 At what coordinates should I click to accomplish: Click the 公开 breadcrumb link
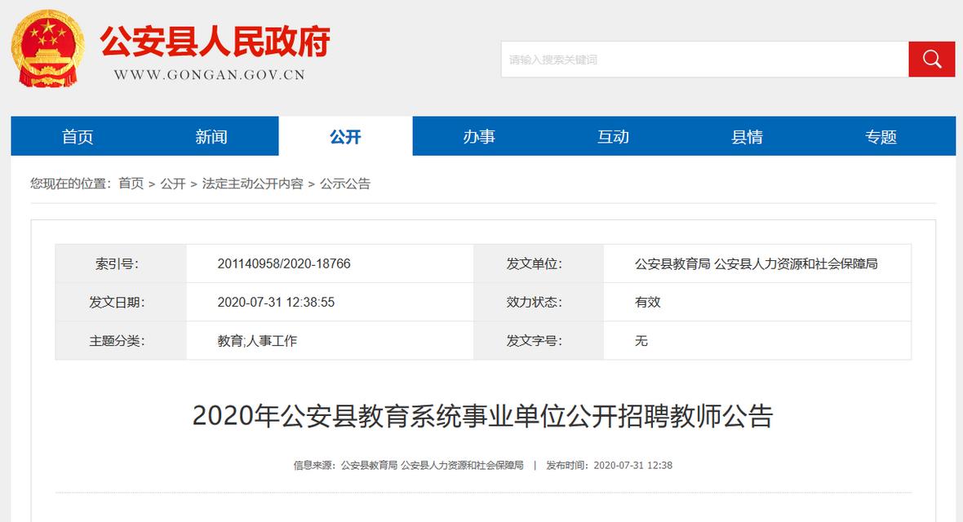[174, 184]
